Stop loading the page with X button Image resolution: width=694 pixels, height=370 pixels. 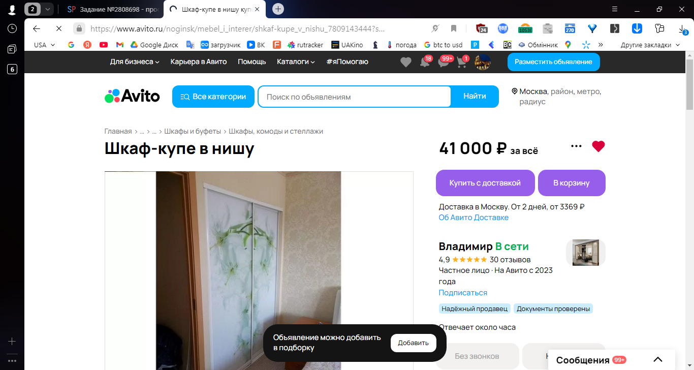click(58, 28)
